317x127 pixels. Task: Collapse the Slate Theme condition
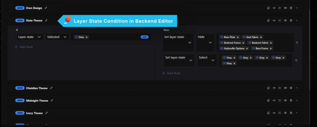[x=297, y=20]
